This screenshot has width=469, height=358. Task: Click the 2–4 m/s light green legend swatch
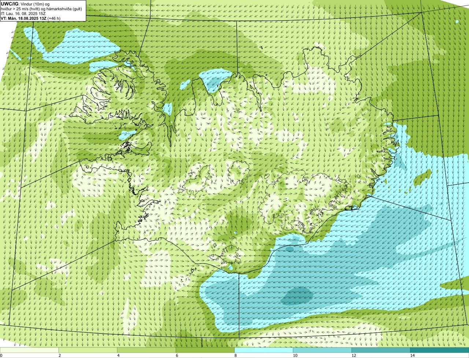pyautogui.click(x=88, y=350)
